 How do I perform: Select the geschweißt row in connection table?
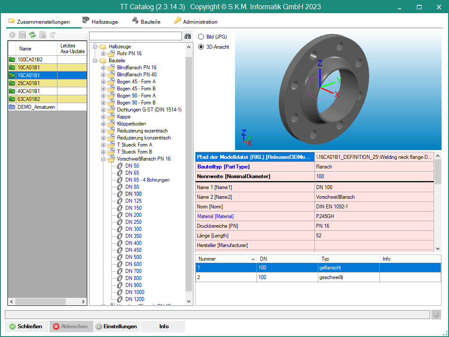318,277
